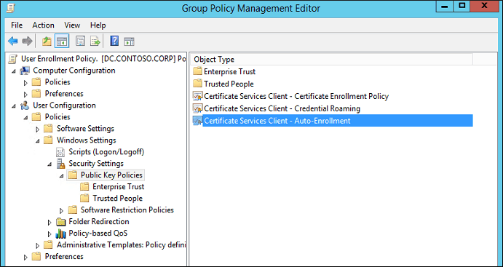
Task: Click the Export List toolbar icon
Action: tap(95, 41)
